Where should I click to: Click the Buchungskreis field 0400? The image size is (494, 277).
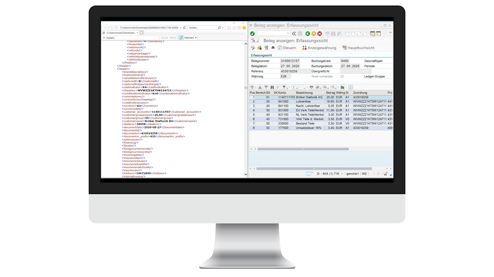pyautogui.click(x=345, y=61)
